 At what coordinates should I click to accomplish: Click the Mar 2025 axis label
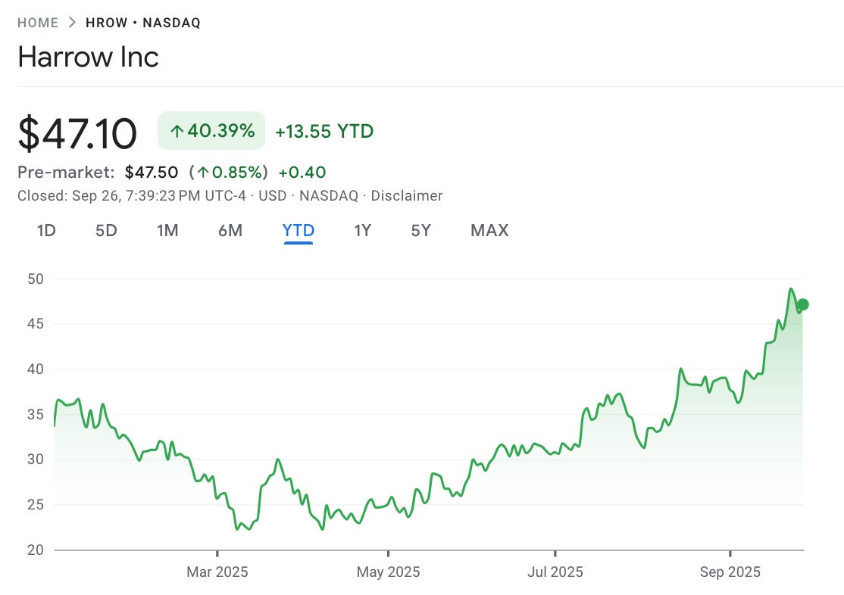(x=217, y=572)
